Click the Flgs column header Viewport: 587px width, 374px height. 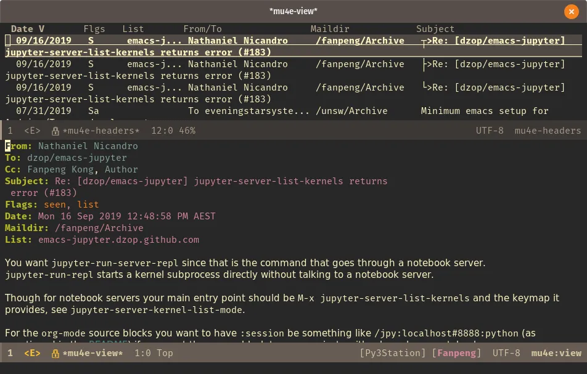(94, 29)
